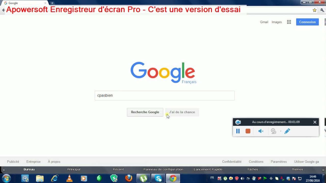Open the Chrome wrench menu icon
The image size is (326, 183).
click(322, 10)
